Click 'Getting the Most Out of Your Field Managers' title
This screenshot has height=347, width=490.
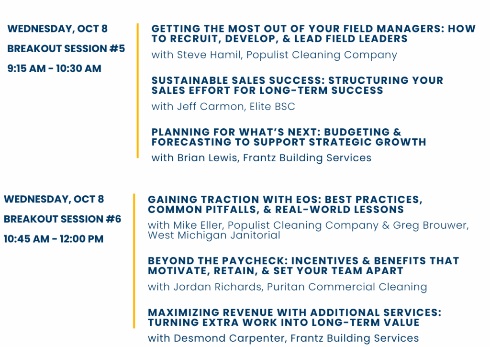pyautogui.click(x=313, y=34)
